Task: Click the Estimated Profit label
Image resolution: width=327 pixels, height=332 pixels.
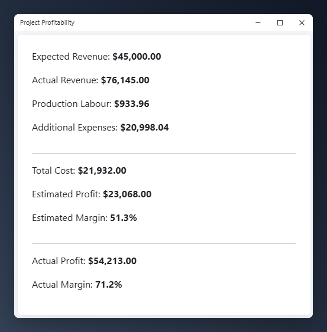Action: pyautogui.click(x=66, y=194)
